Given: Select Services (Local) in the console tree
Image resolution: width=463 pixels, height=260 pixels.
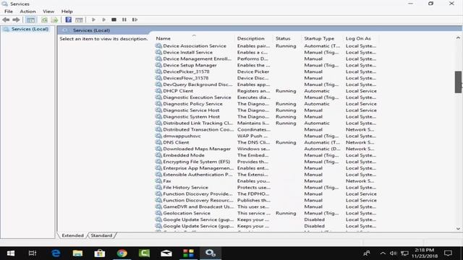Looking at the screenshot, I should pos(30,29).
